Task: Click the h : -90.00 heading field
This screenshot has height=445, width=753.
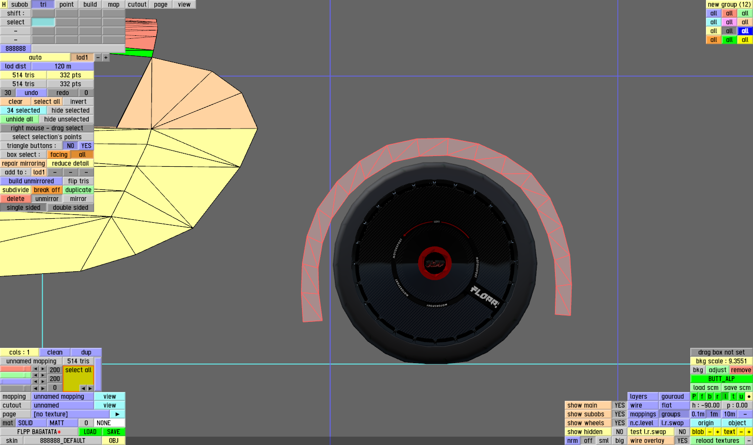Action: 706,405
